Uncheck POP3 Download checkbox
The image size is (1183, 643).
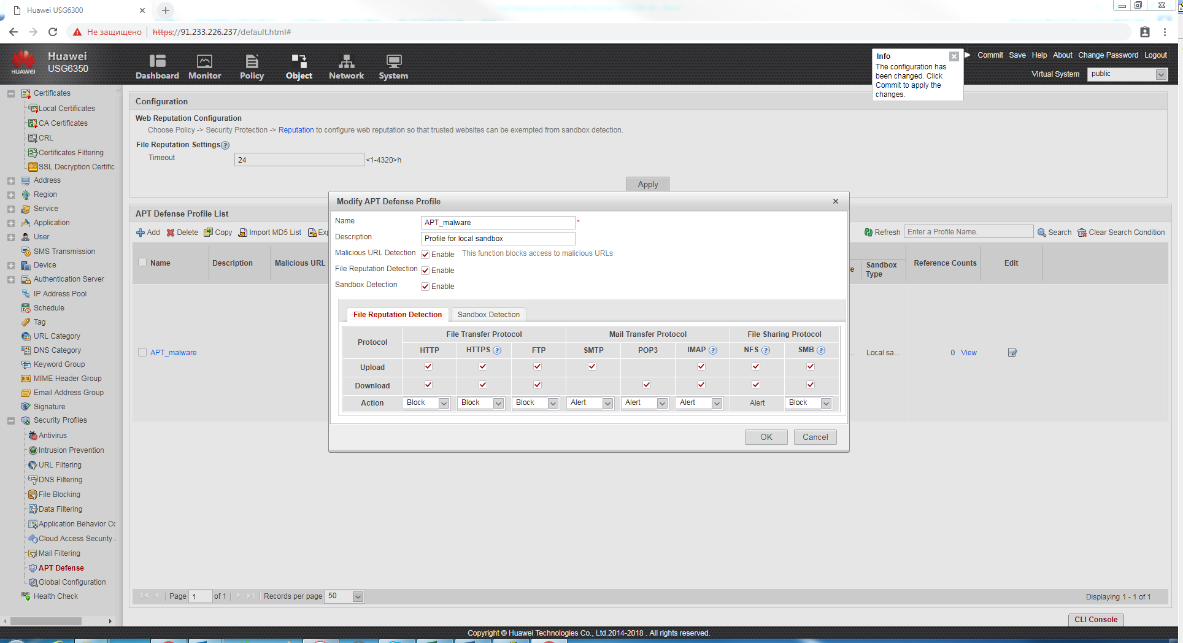[647, 385]
